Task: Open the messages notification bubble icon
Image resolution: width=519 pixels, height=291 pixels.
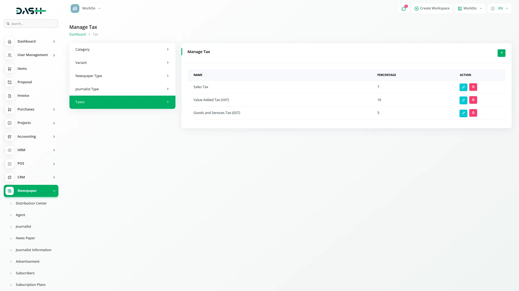Action: (x=404, y=8)
